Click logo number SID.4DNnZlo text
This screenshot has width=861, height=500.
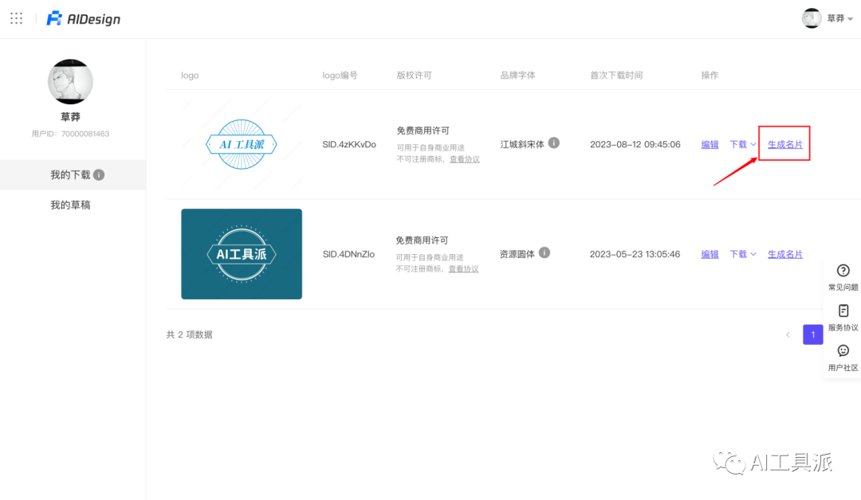(x=348, y=254)
